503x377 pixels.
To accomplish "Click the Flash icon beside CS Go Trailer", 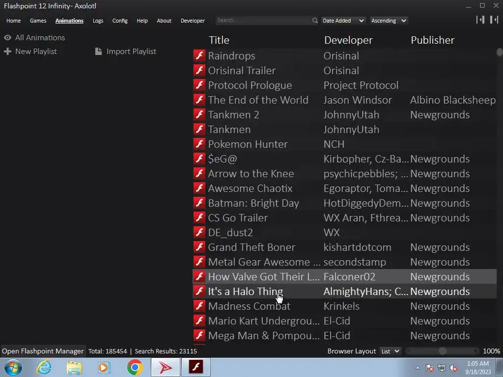I will [199, 218].
